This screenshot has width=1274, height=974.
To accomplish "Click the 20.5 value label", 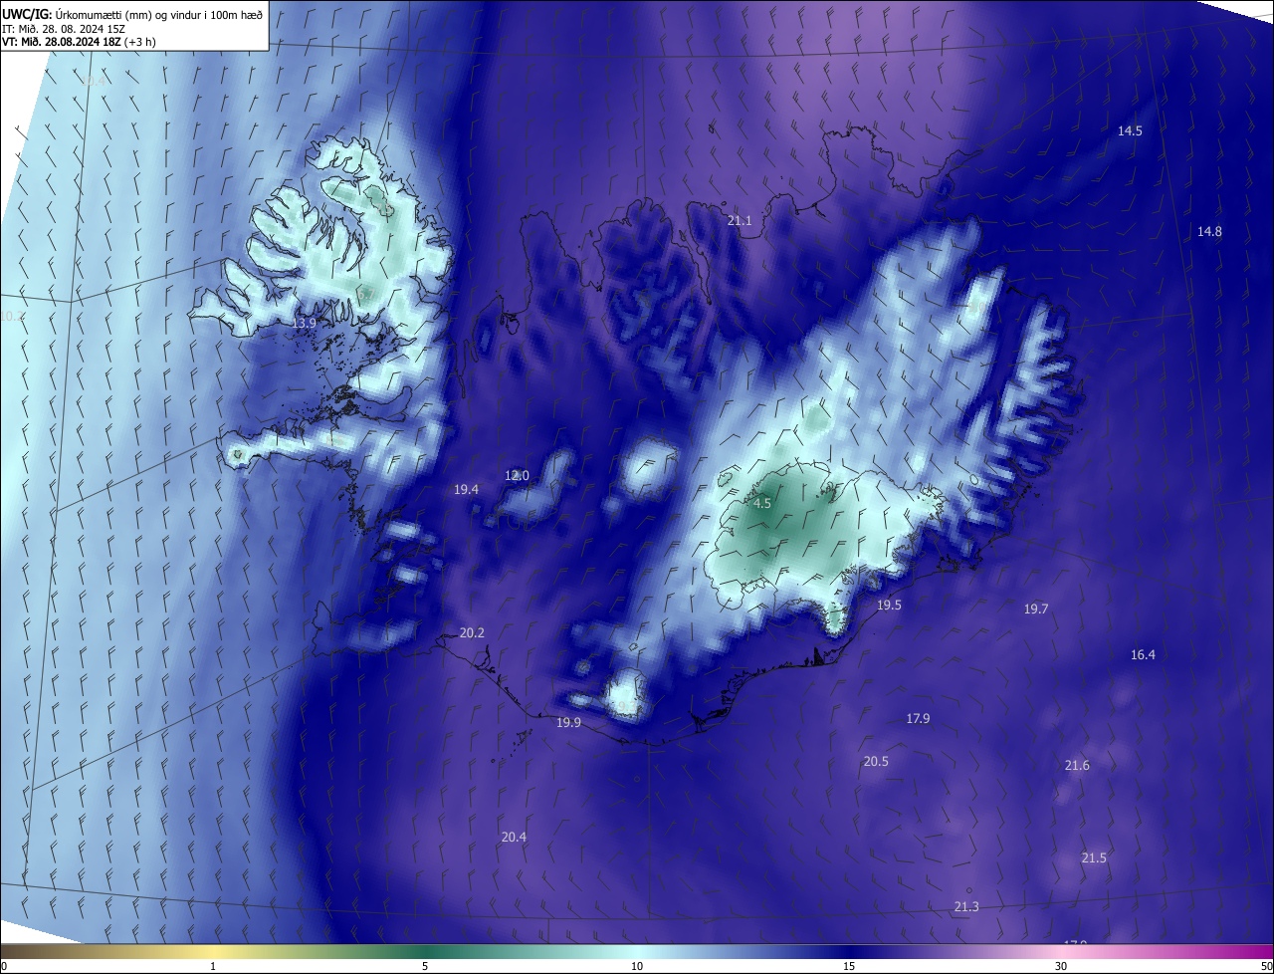I will pos(876,761).
